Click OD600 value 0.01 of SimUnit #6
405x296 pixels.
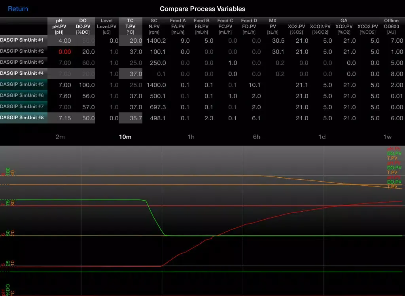tap(397, 96)
